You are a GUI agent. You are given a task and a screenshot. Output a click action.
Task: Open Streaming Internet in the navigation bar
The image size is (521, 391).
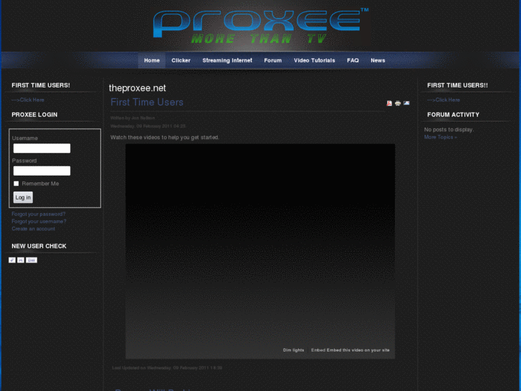(227, 60)
